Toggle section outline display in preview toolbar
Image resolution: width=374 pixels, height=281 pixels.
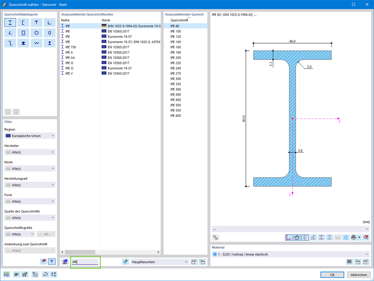(x=289, y=237)
